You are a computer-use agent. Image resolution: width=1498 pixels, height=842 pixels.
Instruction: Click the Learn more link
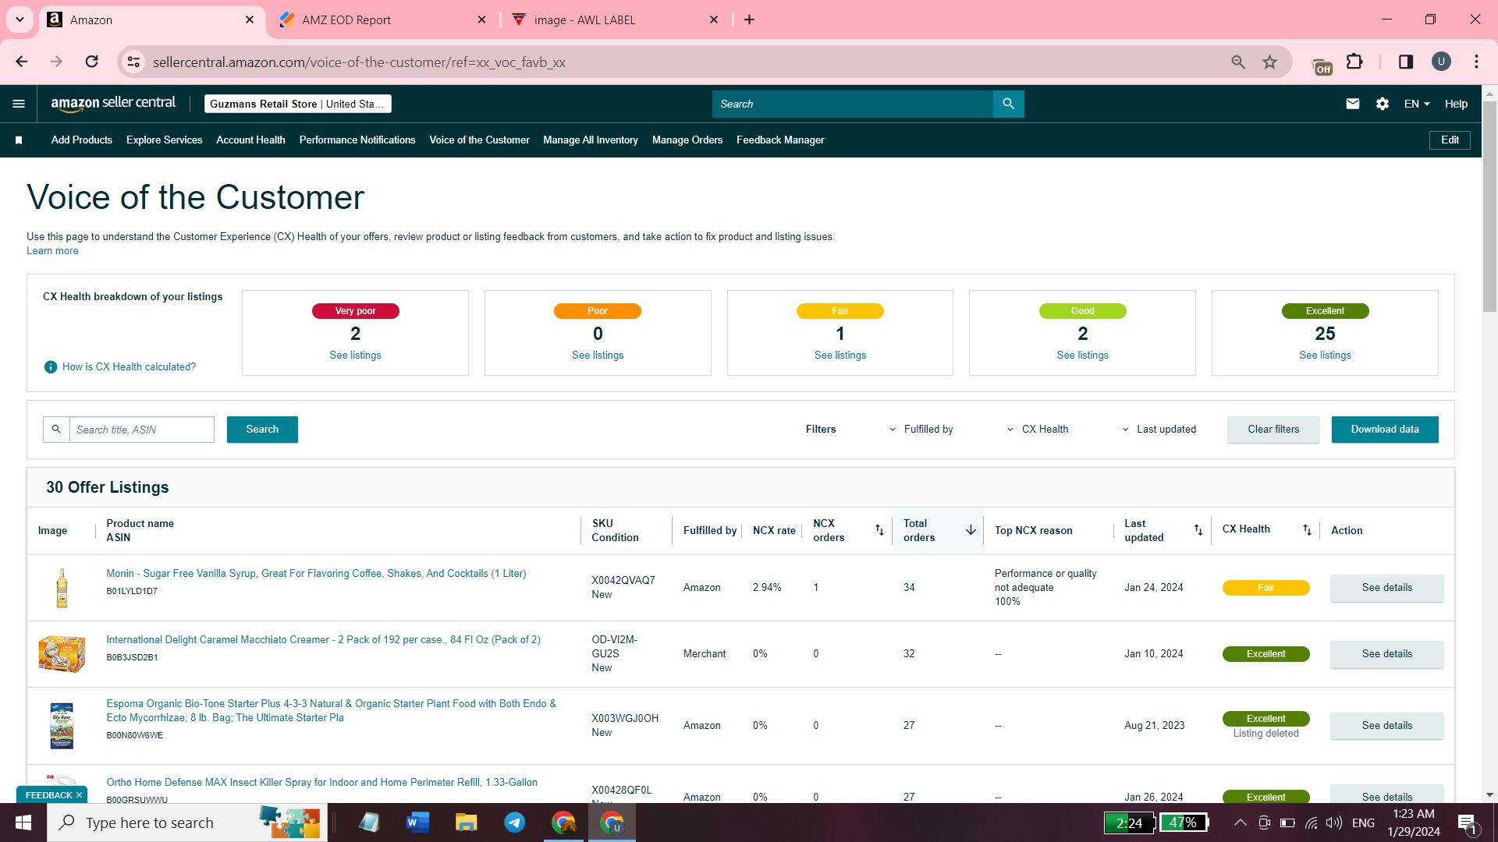pyautogui.click(x=52, y=251)
